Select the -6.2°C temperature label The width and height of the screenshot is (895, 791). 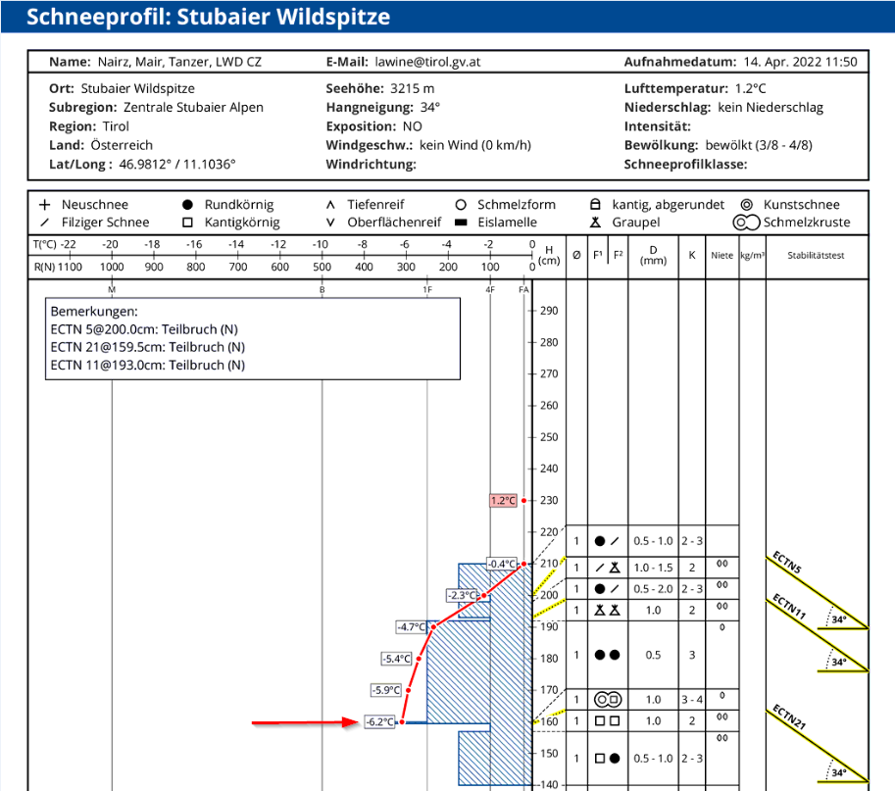tap(380, 722)
